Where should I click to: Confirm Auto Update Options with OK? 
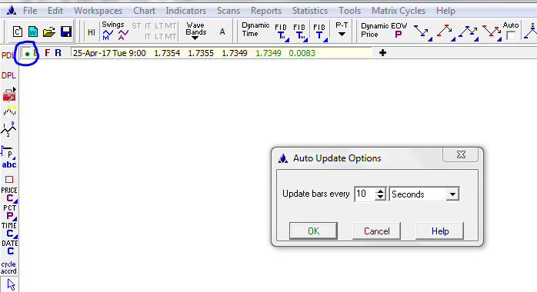click(x=313, y=231)
